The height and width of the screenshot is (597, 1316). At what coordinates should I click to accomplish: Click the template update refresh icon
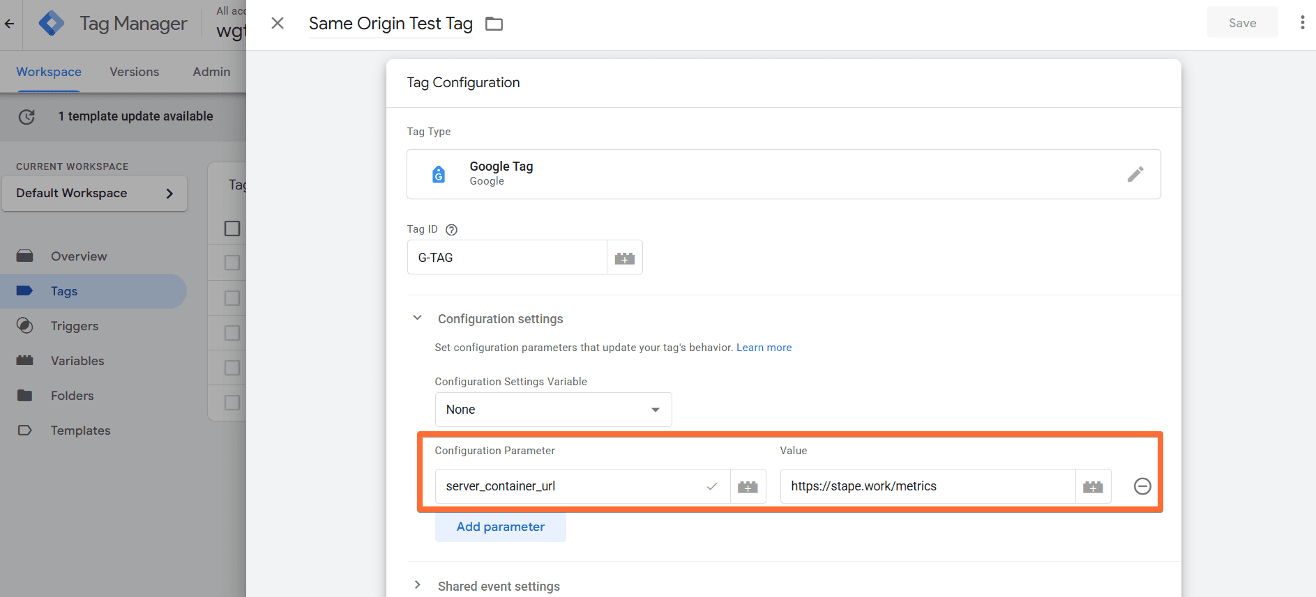(x=27, y=117)
